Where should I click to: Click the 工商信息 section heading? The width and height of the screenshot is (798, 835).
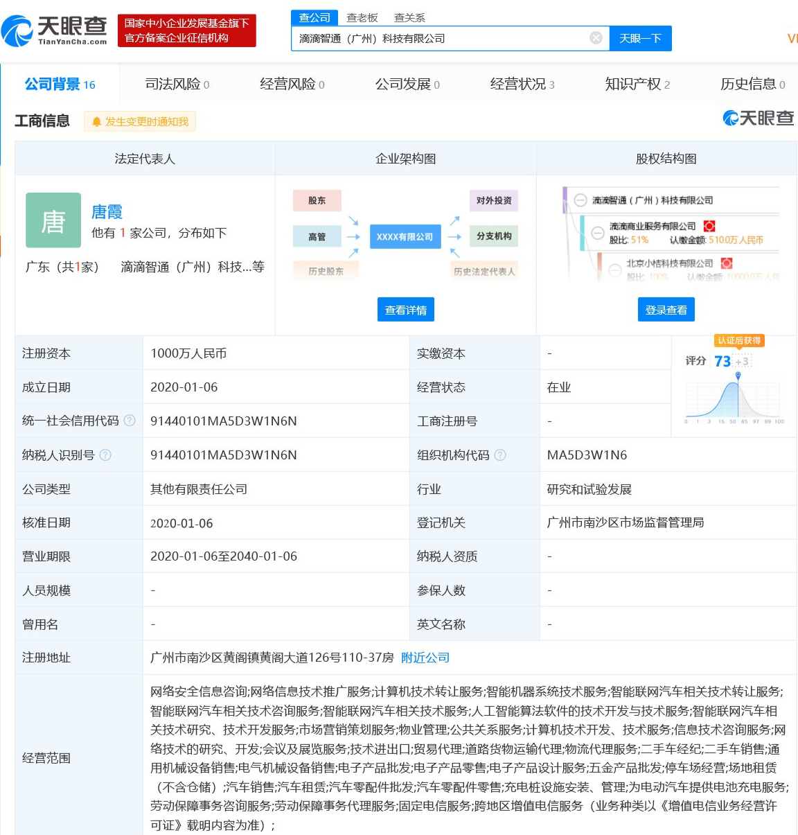[x=42, y=121]
